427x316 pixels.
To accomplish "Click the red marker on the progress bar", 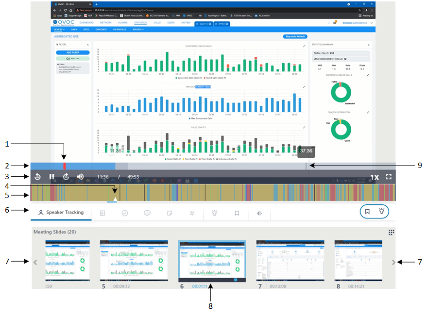I will coord(64,166).
